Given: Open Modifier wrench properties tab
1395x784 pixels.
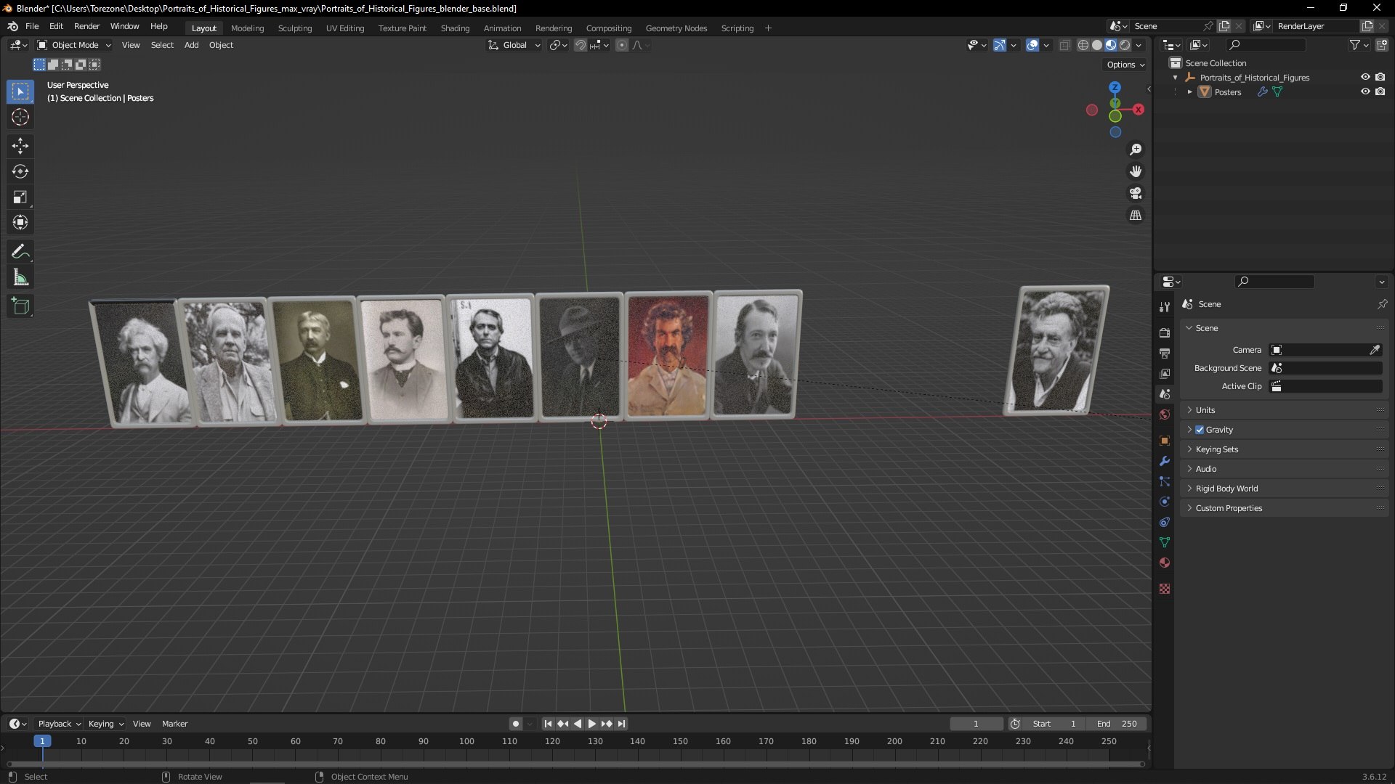Looking at the screenshot, I should pos(1165,461).
